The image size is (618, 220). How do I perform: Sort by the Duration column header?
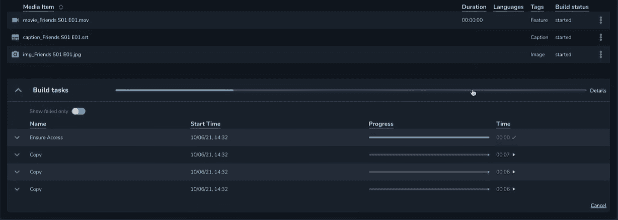tap(474, 7)
